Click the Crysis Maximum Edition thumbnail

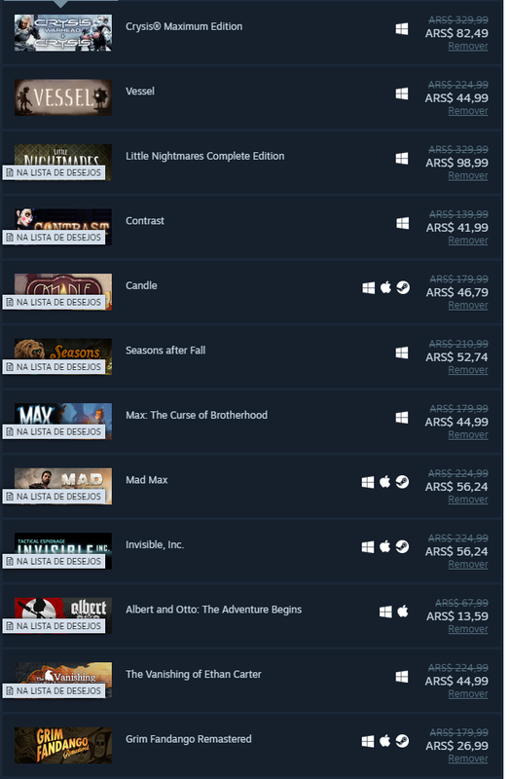(63, 33)
